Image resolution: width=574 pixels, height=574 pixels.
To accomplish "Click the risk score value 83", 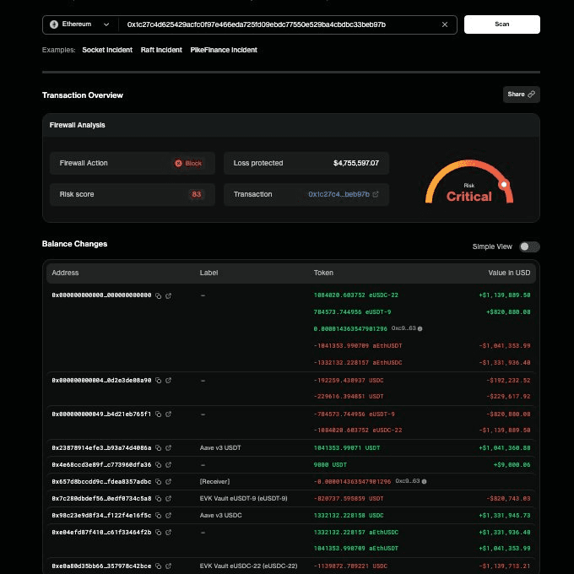I will coord(196,194).
